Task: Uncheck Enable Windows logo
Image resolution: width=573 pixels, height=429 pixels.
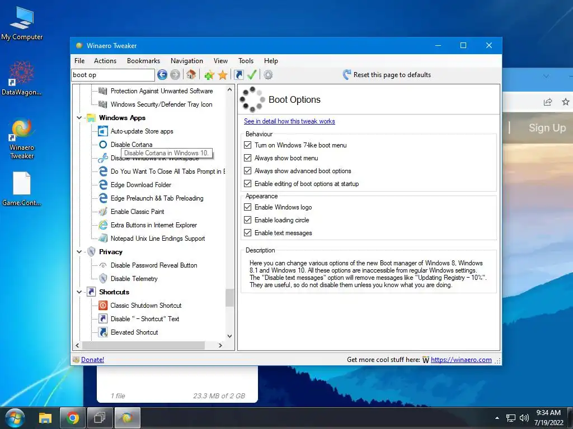Action: pyautogui.click(x=248, y=207)
